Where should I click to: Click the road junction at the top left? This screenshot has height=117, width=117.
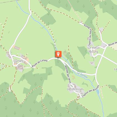(x=31, y=14)
